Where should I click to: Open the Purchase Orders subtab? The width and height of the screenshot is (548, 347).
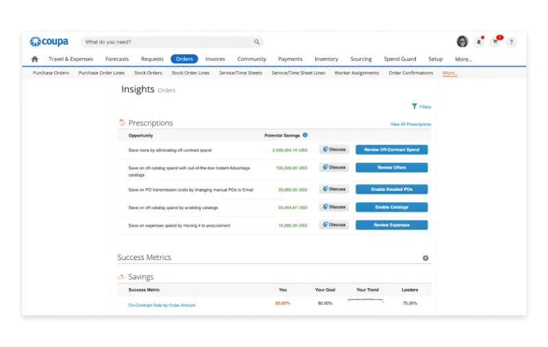51,73
